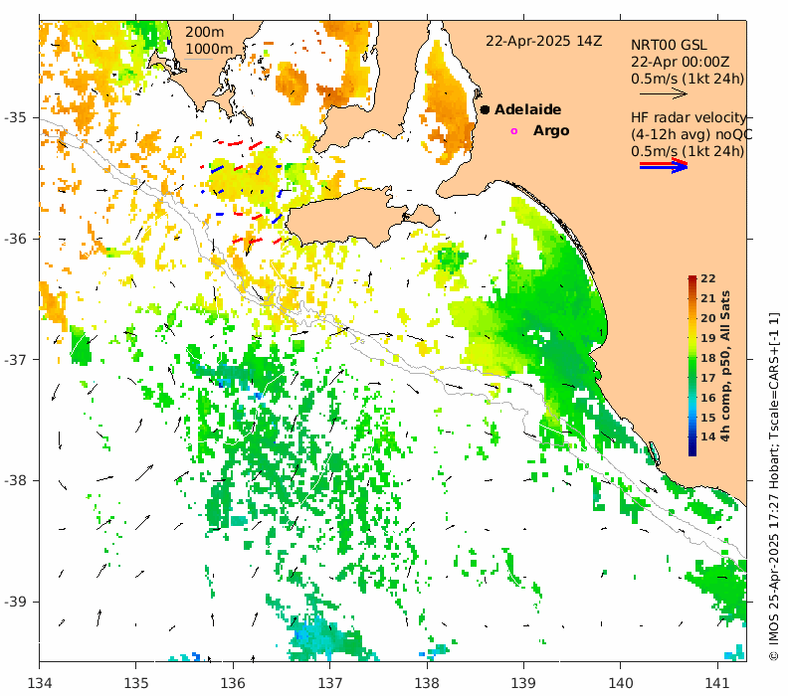This screenshot has width=788, height=696.
Task: Click color bar value 14
Action: (708, 436)
